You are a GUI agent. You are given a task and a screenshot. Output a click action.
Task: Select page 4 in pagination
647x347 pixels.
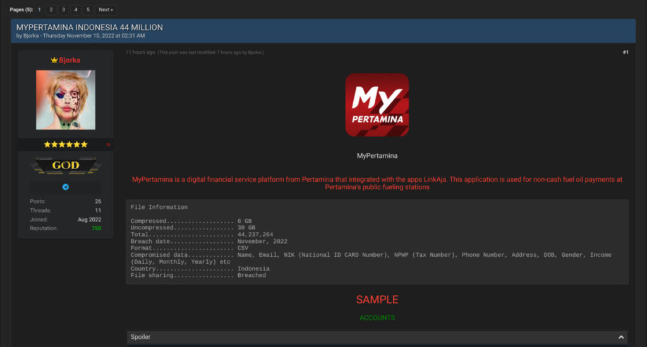(x=75, y=9)
